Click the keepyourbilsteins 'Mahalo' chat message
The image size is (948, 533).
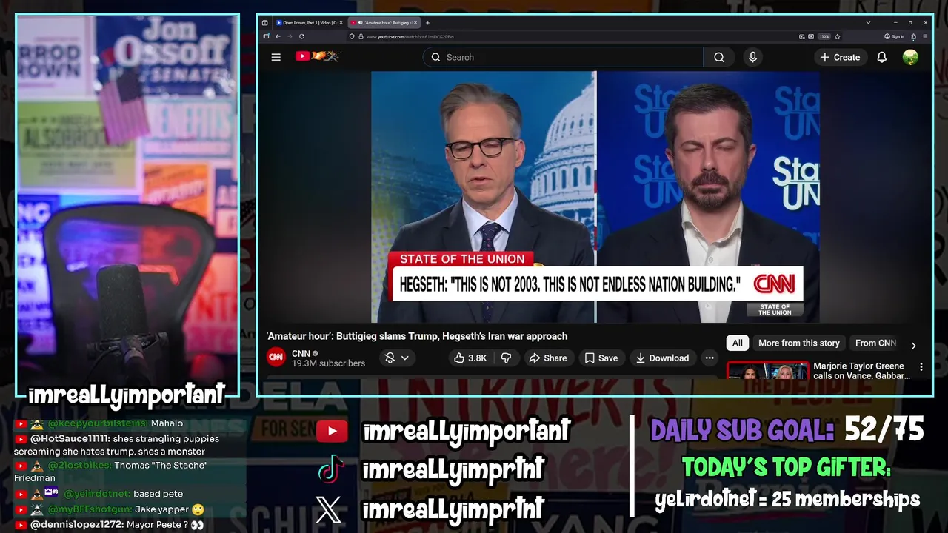coord(99,423)
